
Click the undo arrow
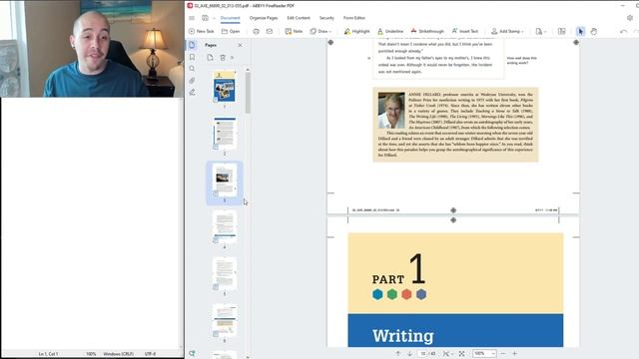623,31
